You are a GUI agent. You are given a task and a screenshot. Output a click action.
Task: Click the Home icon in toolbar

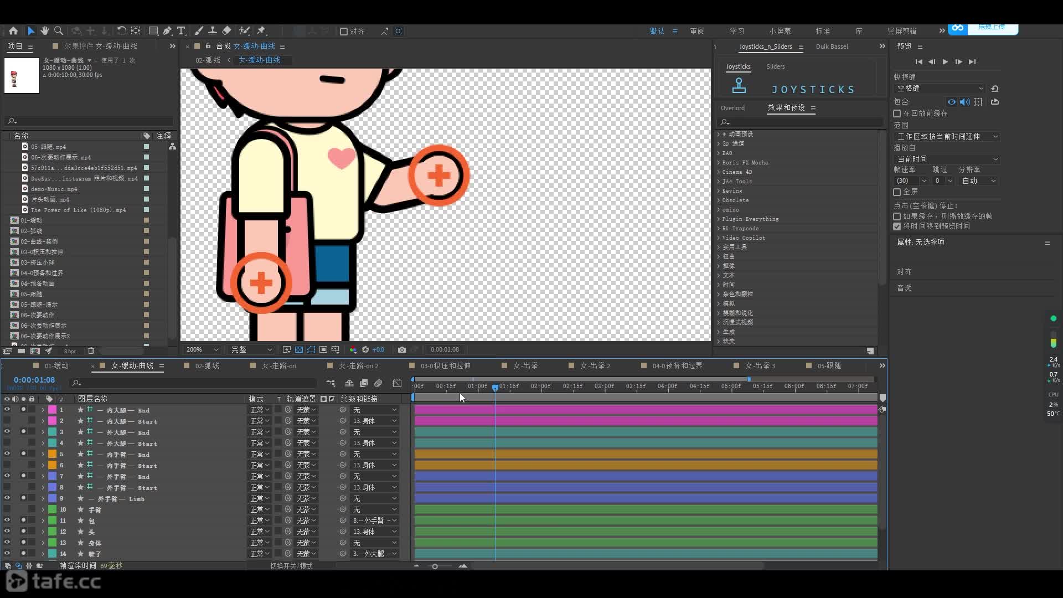pos(13,31)
